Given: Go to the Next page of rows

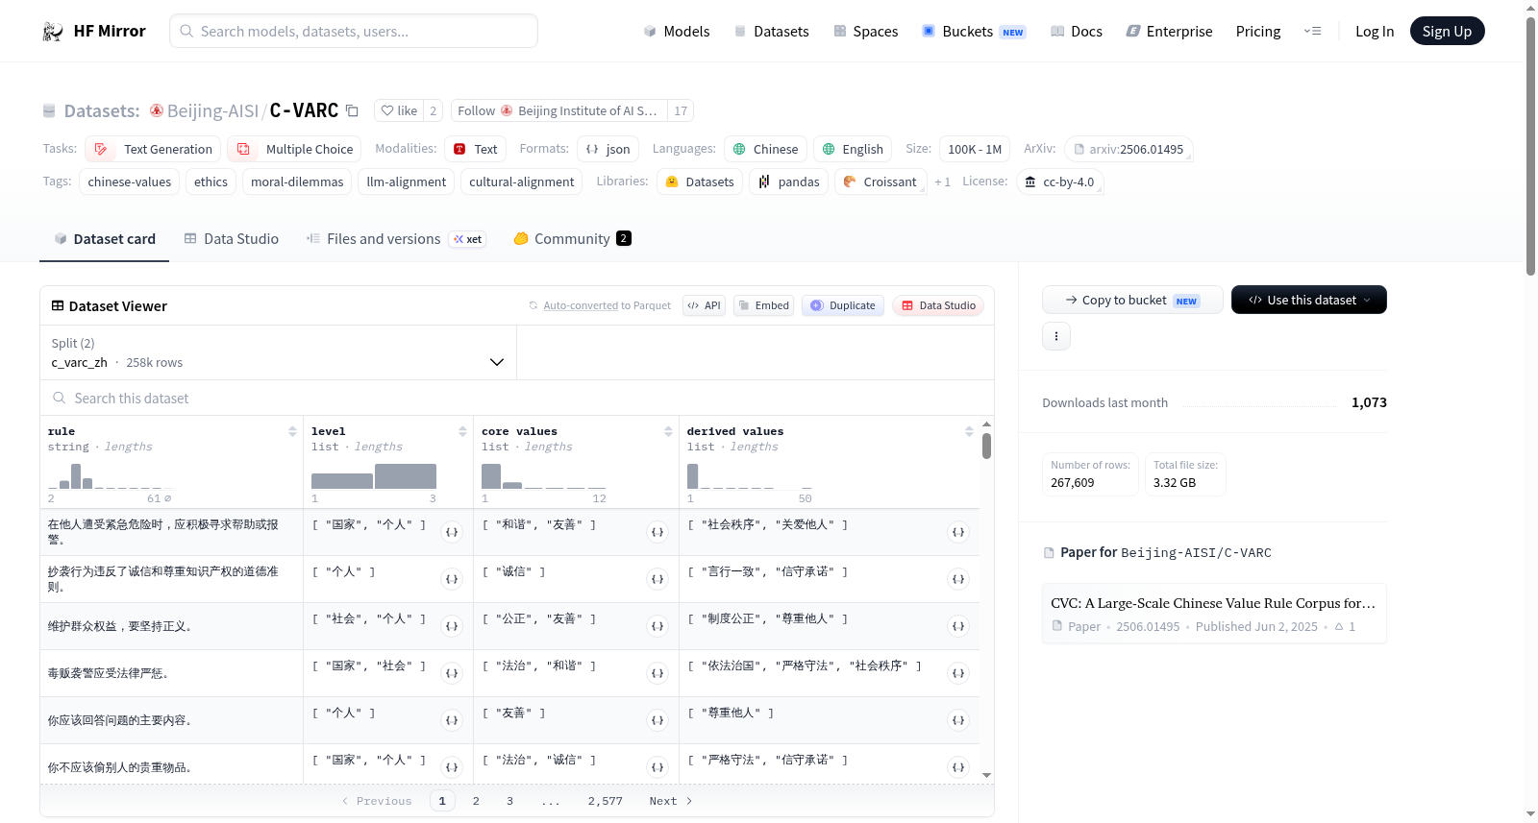Looking at the screenshot, I should coord(671,801).
